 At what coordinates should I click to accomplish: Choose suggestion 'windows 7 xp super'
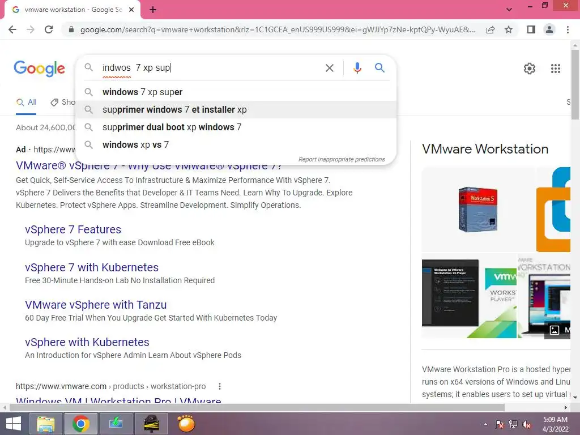236,92
